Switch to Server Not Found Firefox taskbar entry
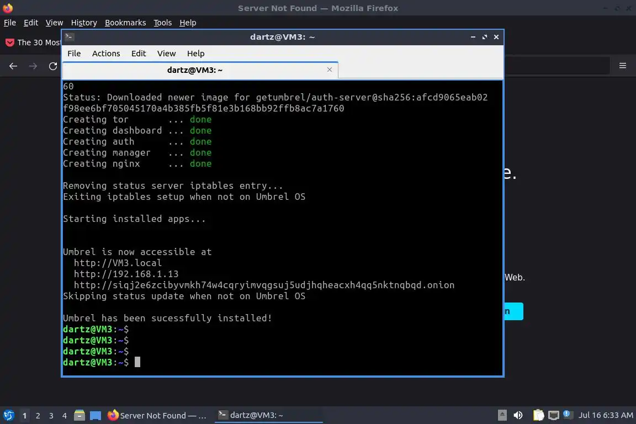 [157, 415]
